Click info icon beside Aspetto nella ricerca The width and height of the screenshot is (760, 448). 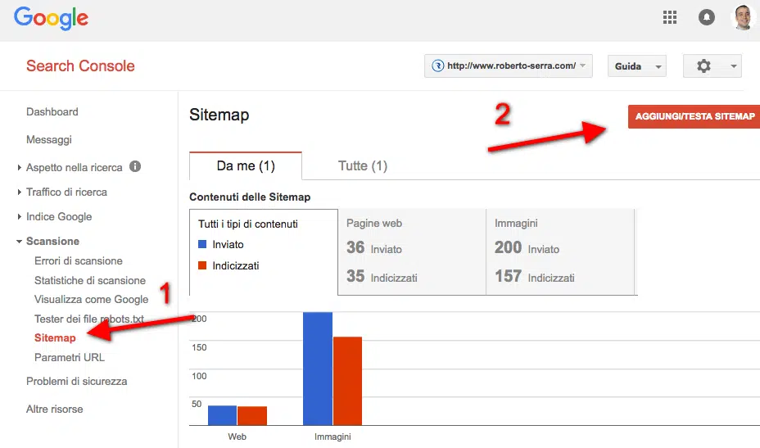pos(135,167)
